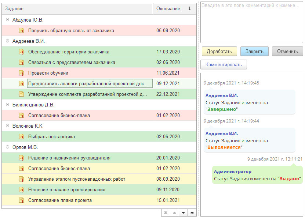The height and width of the screenshot is (218, 305).
Task: Jump to the last row with bottom arrow
Action: coord(192,213)
